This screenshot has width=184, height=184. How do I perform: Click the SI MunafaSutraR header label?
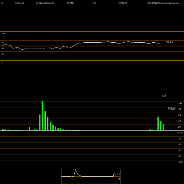(x=45, y=3)
